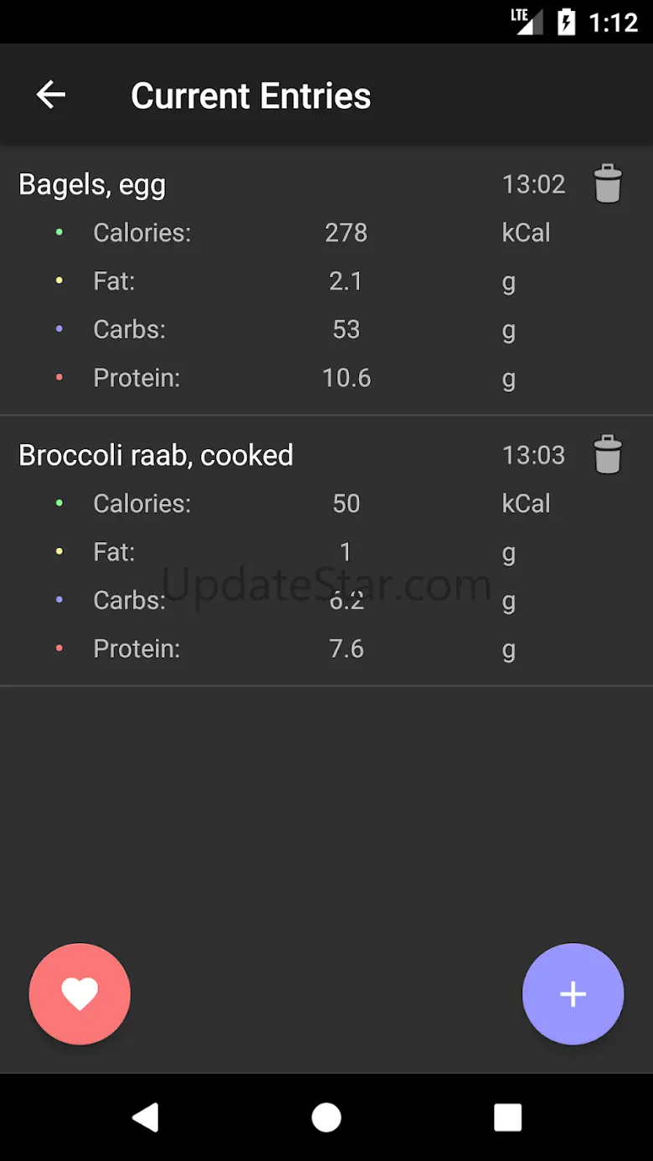Tap the 13:03 timestamp on Broccoli raab
The height and width of the screenshot is (1161, 653).
tap(533, 456)
